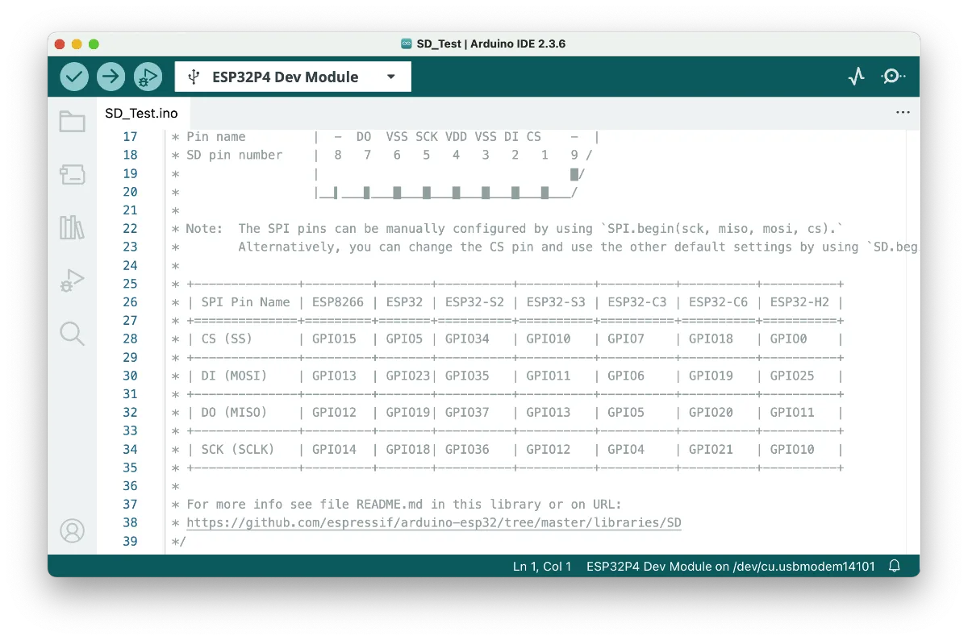968x640 pixels.
Task: Close the Arduino IDE window with the red button
Action: pyautogui.click(x=60, y=44)
